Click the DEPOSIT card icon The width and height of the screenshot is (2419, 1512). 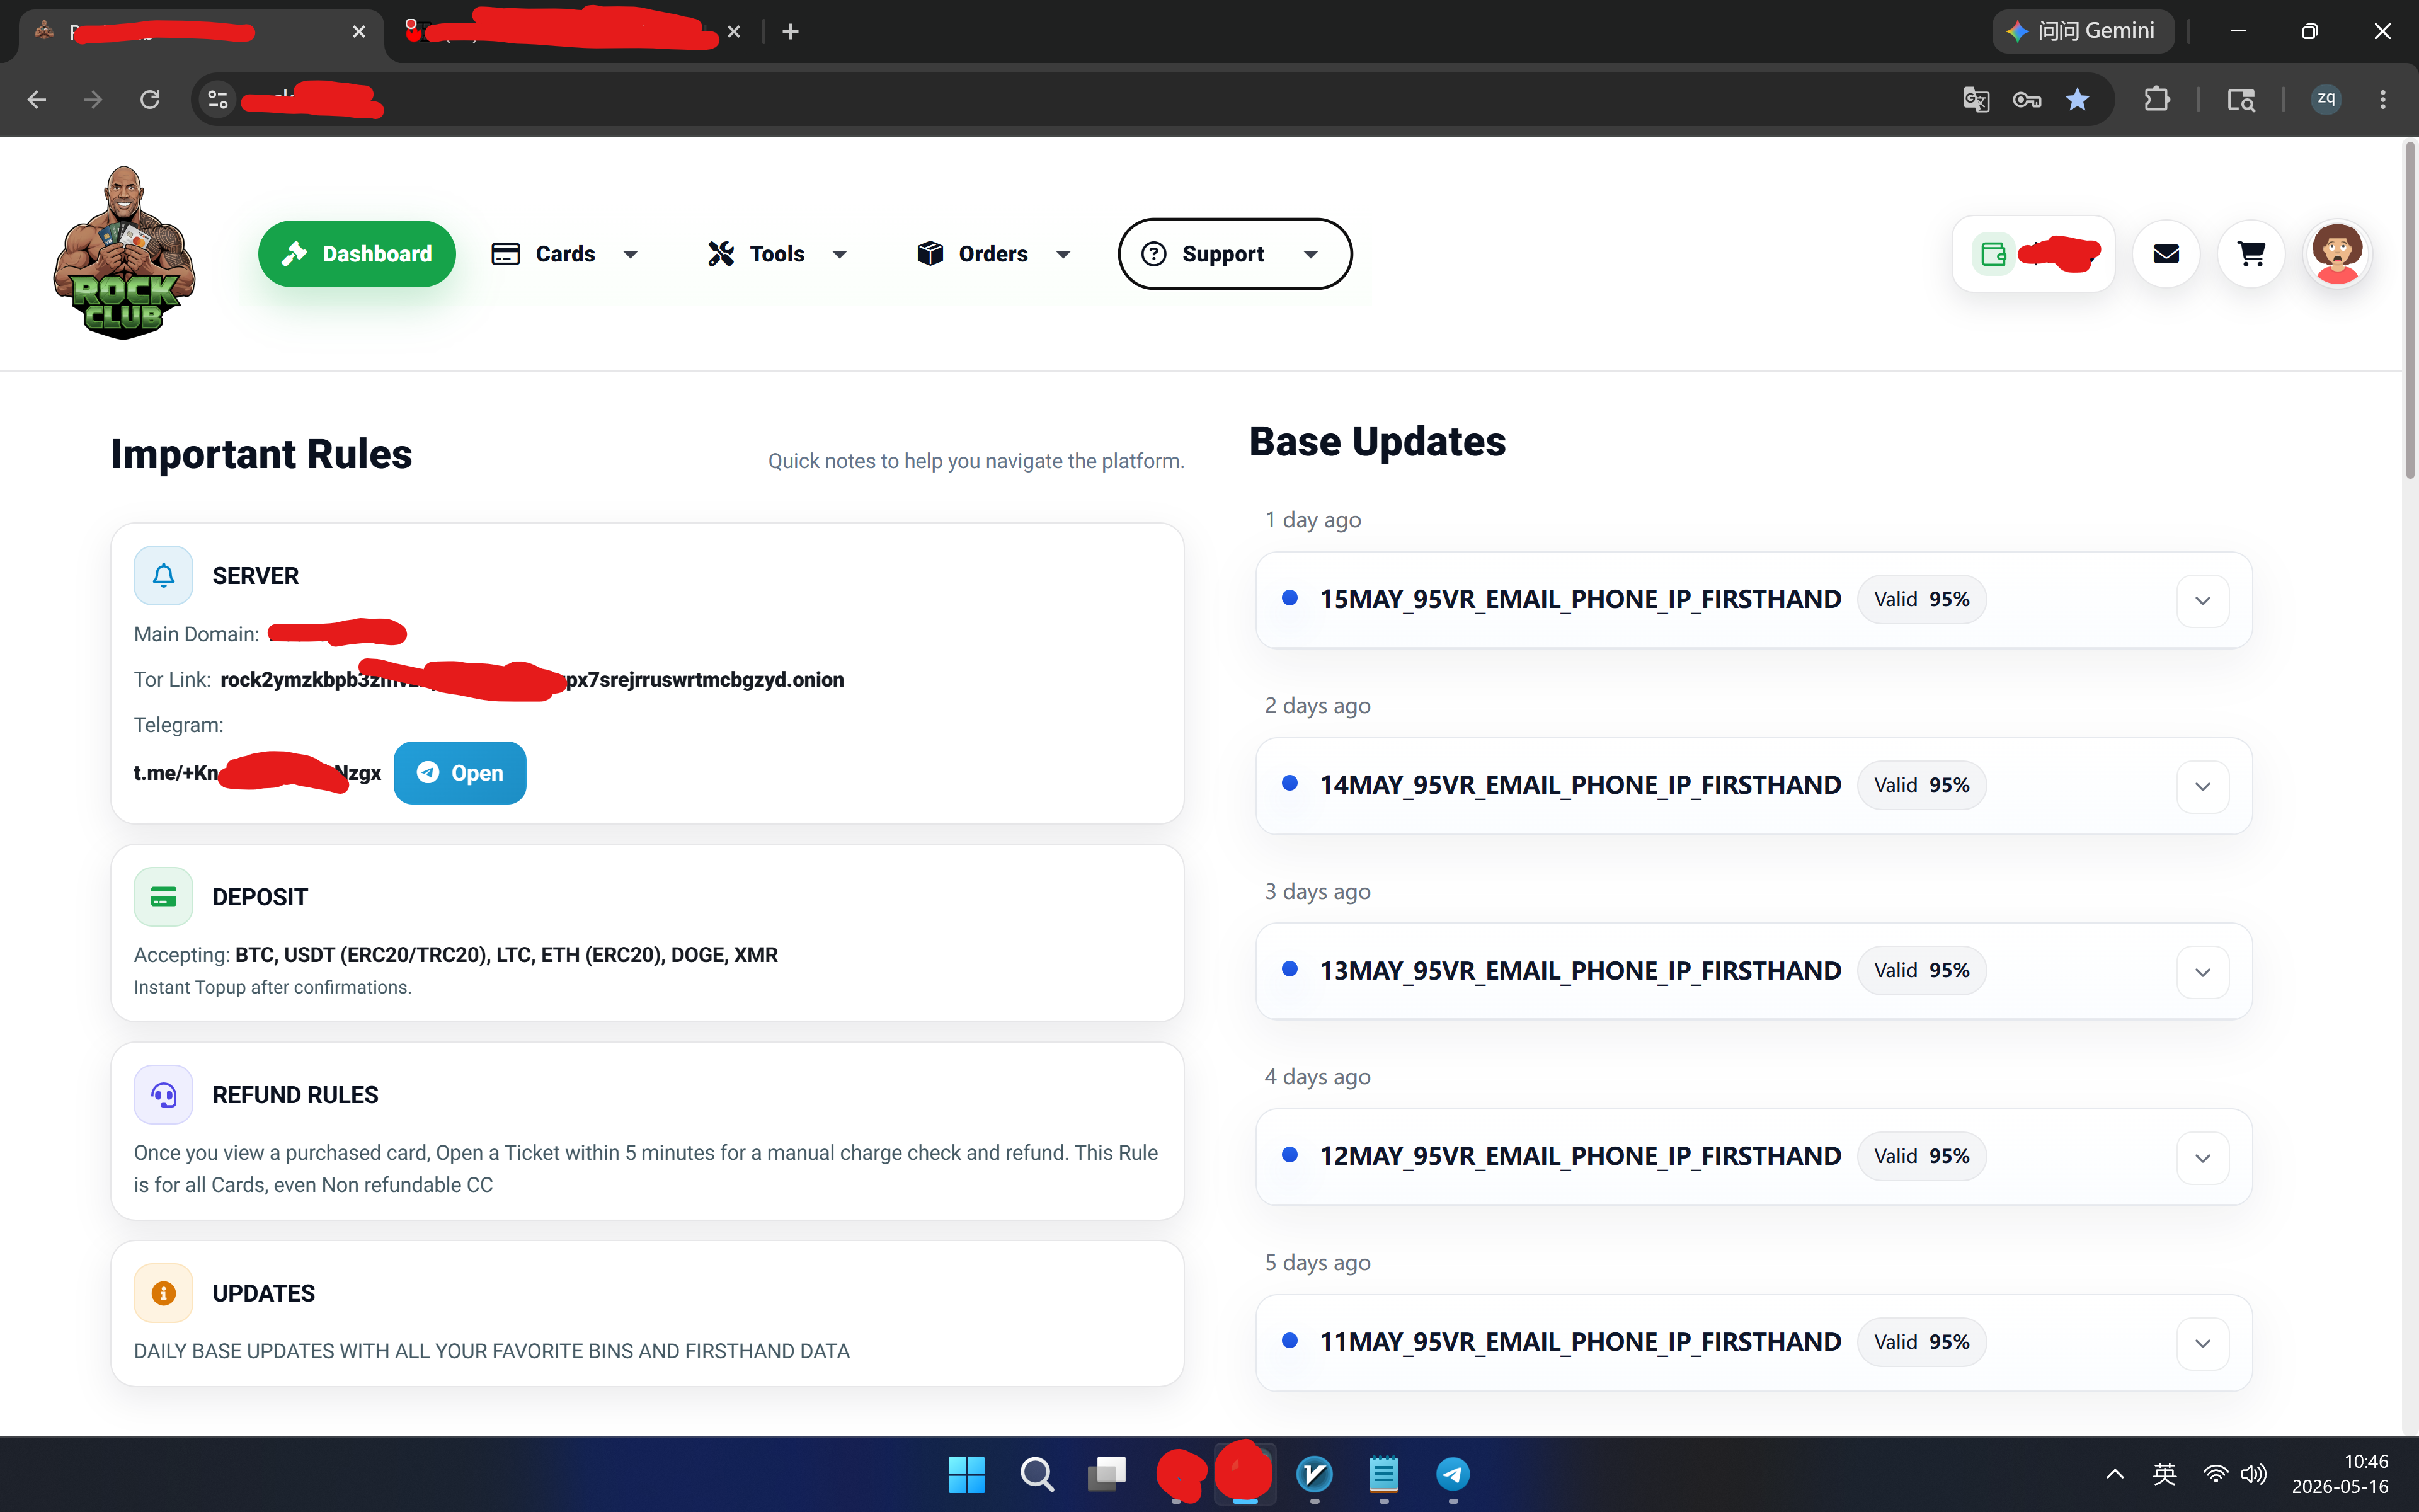coord(164,897)
